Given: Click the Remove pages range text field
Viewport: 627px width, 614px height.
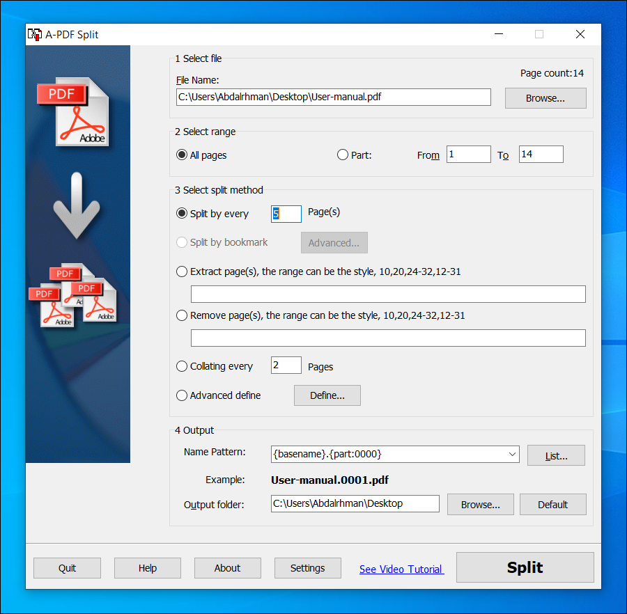Looking at the screenshot, I should click(388, 338).
